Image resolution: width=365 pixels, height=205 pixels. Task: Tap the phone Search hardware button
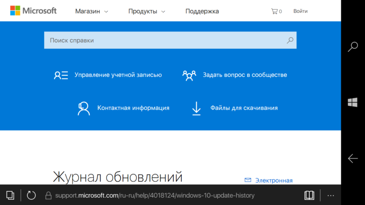[x=353, y=47]
